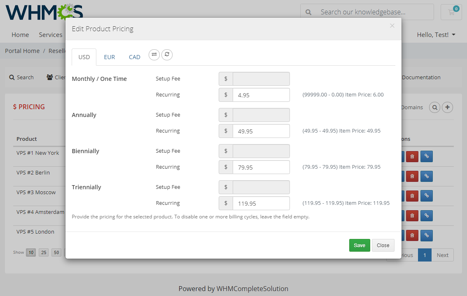The width and height of the screenshot is (467, 296).
Task: Open the Hello, Test! account dropdown
Action: coord(436,34)
